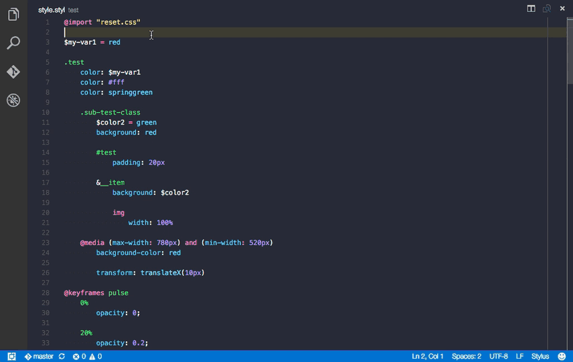Click the git sync changes icon
The height and width of the screenshot is (362, 573).
click(x=62, y=357)
